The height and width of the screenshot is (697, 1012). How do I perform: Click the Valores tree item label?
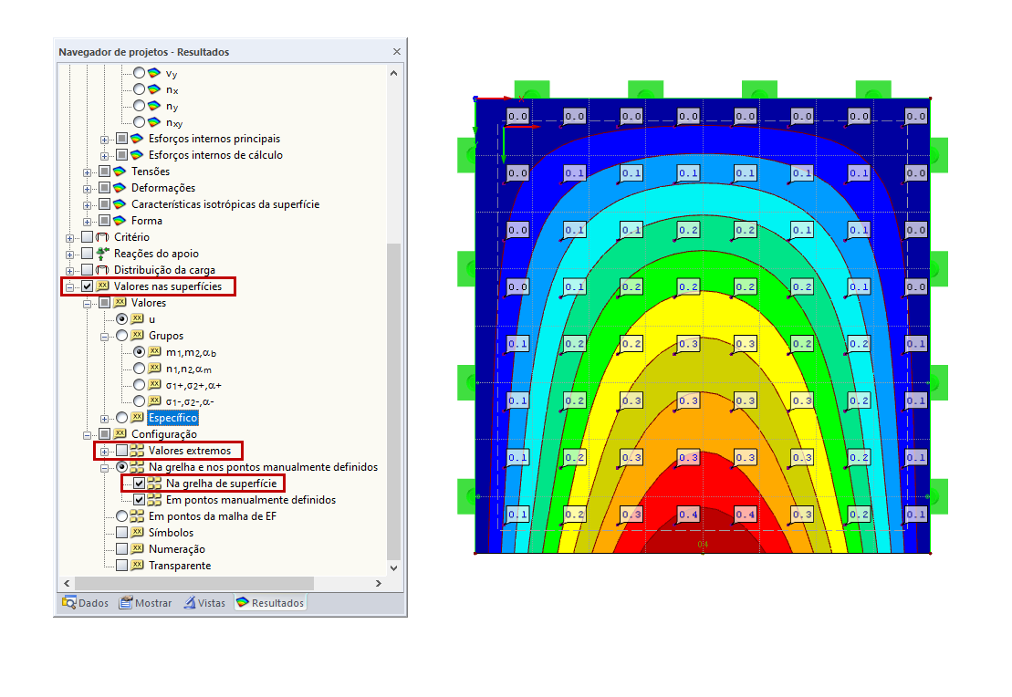tap(149, 303)
